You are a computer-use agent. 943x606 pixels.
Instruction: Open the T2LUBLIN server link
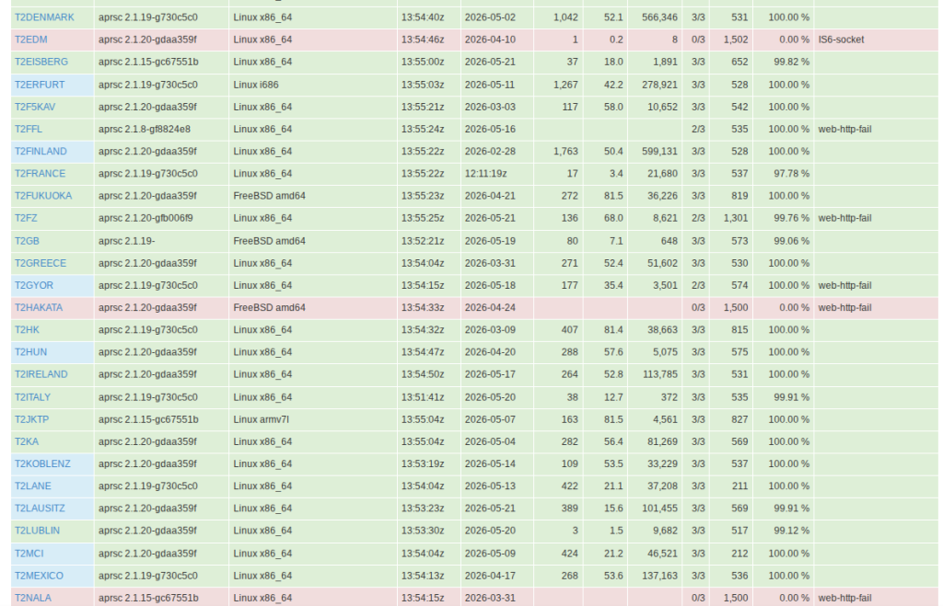[37, 531]
